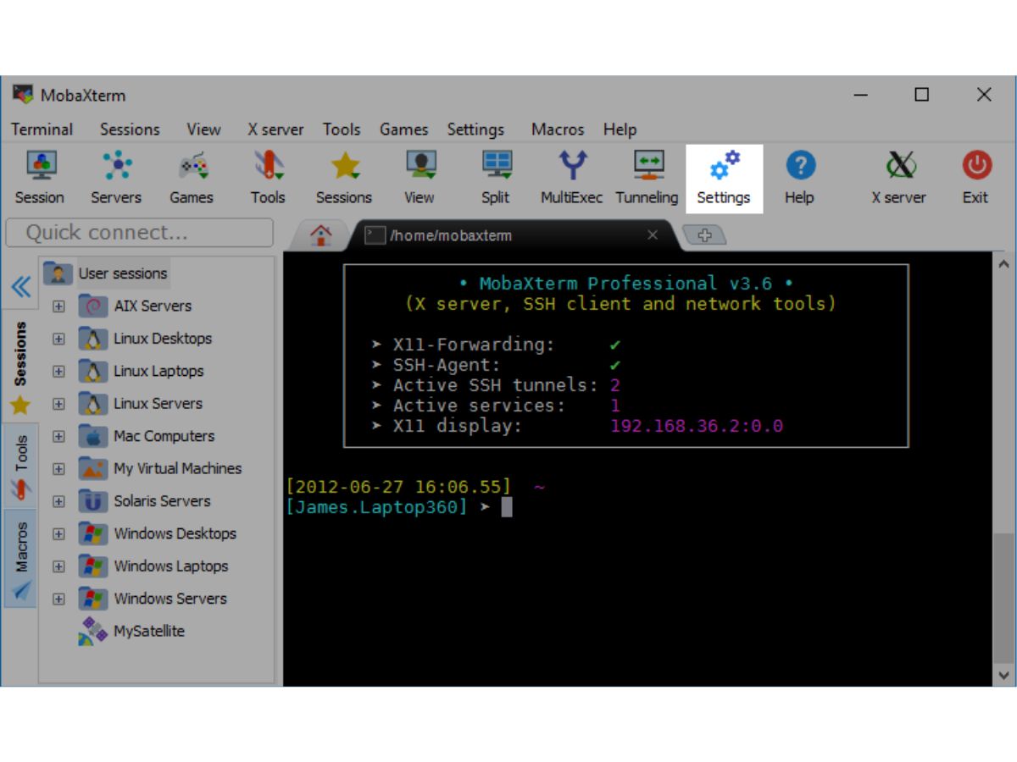Click the Help question mark icon

point(799,177)
